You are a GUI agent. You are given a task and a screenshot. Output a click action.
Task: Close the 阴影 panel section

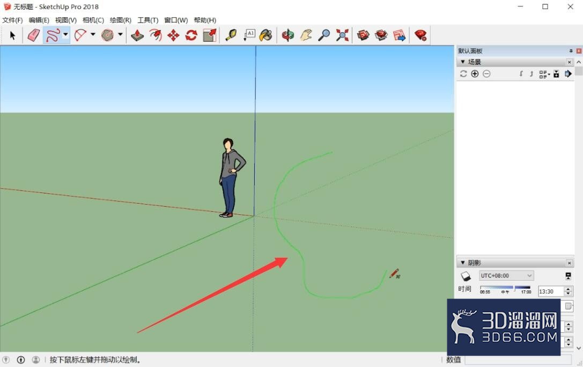tap(569, 263)
